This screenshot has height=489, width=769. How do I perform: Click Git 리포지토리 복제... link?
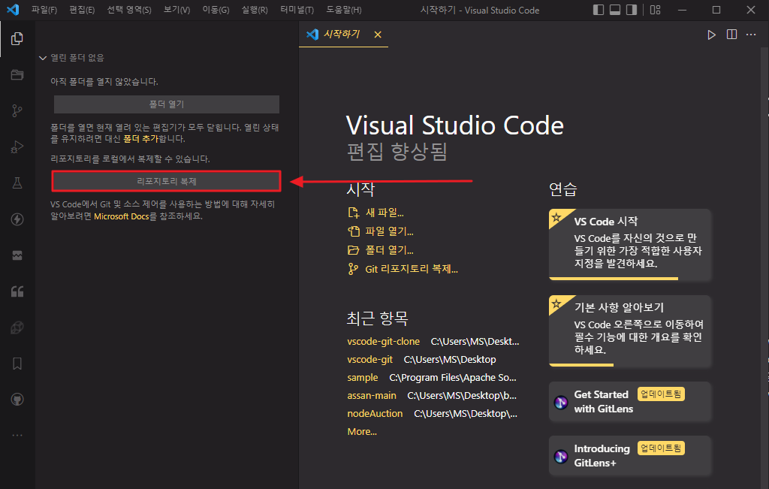(403, 269)
